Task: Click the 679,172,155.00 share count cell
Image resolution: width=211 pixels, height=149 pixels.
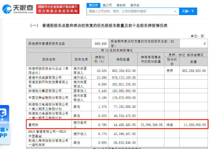Action: click(123, 77)
